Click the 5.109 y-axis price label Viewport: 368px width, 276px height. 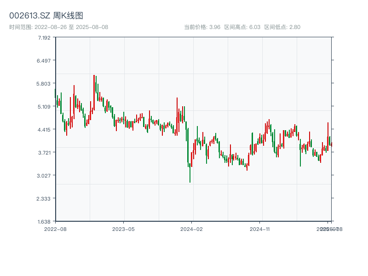coord(45,106)
